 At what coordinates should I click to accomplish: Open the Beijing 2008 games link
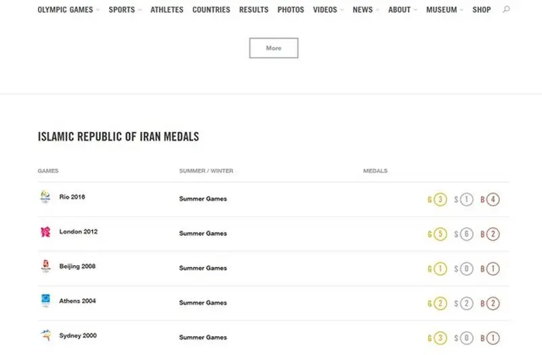tap(77, 266)
